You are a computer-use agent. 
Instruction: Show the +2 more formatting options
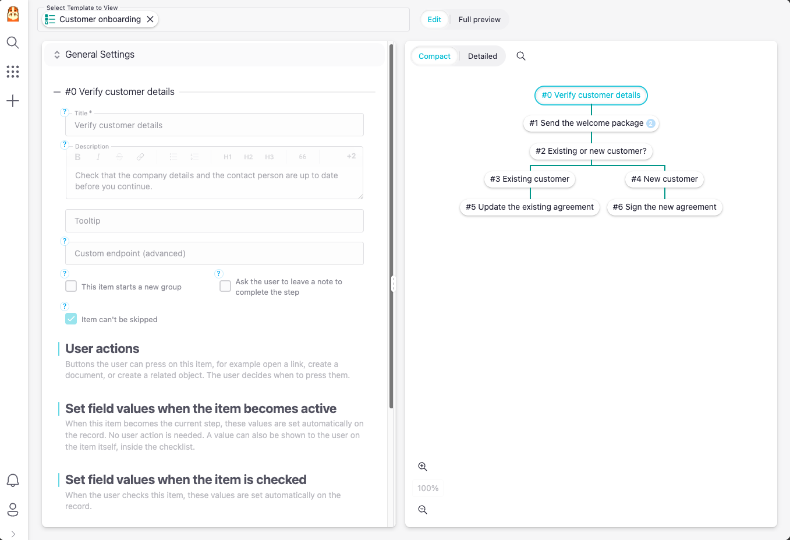351,156
